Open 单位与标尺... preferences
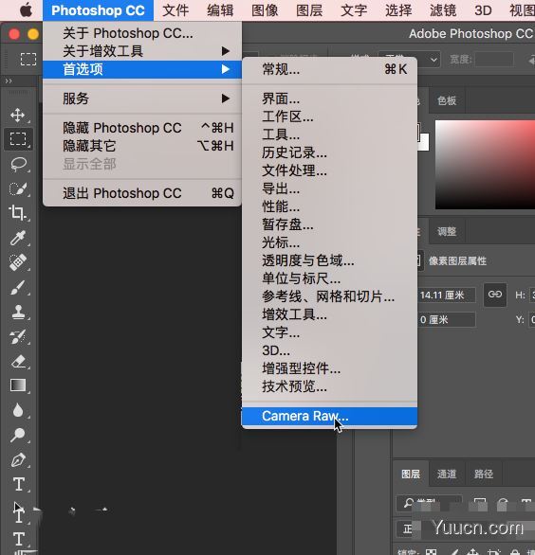 coord(329,278)
